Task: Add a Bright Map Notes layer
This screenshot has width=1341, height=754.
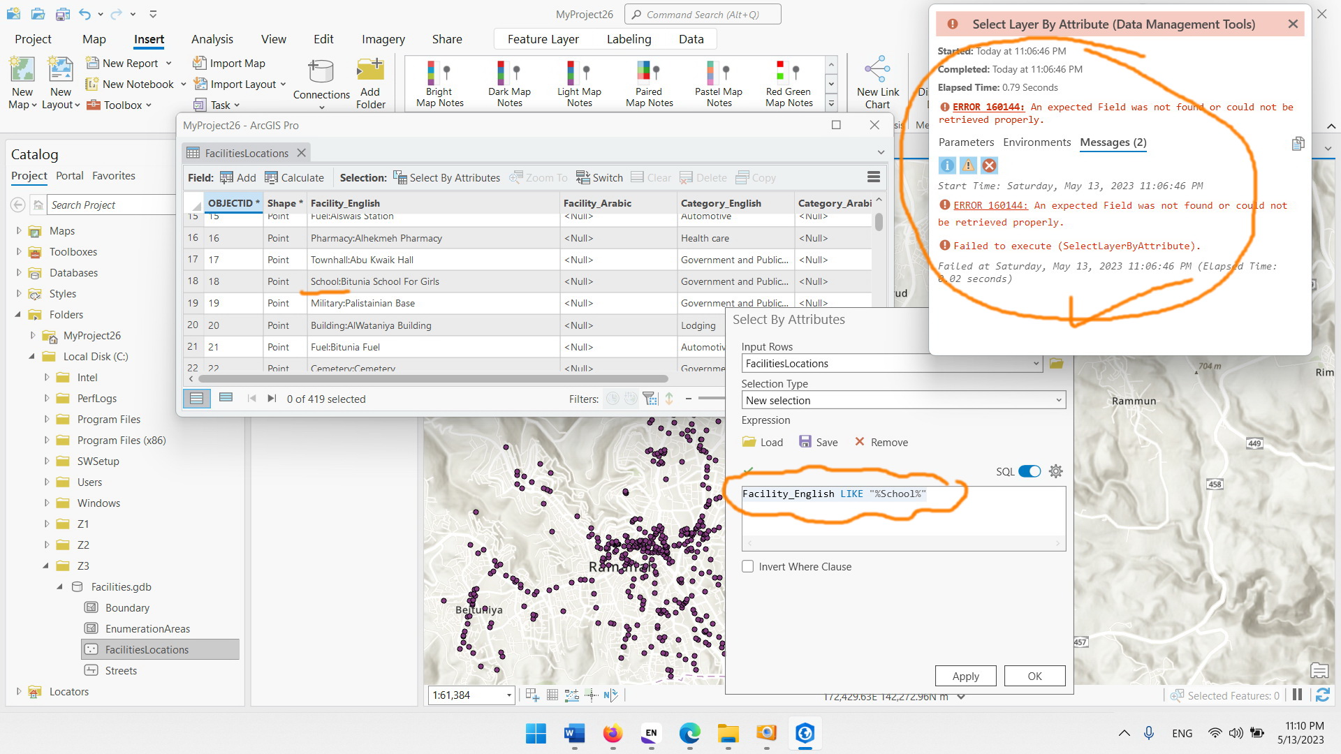Action: [x=438, y=82]
